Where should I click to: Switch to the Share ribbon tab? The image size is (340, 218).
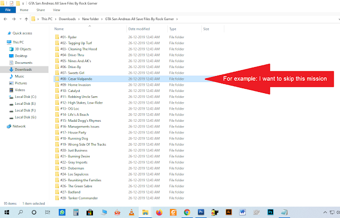click(x=40, y=10)
